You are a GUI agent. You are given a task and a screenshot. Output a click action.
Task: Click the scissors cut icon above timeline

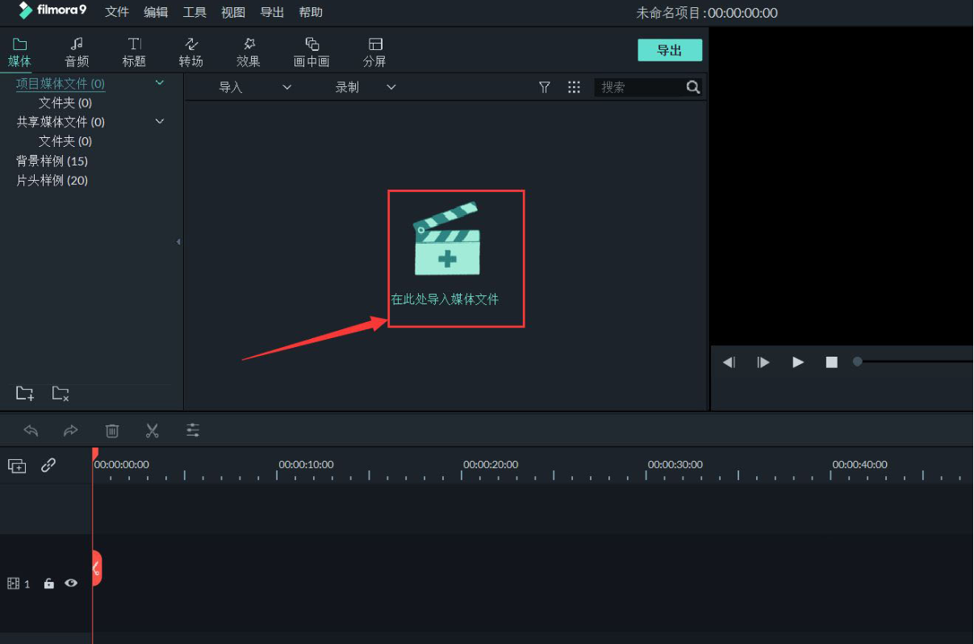152,430
